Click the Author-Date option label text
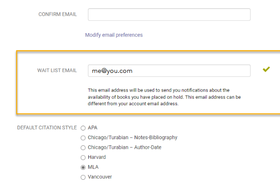The width and height of the screenshot is (280, 192). click(x=124, y=147)
